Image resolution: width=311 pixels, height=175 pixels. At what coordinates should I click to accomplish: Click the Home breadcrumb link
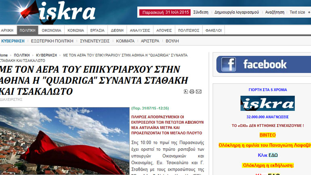(x=4, y=55)
